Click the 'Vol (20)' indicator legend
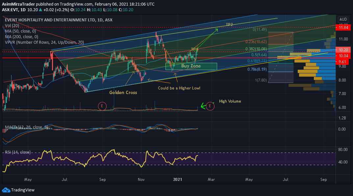This screenshot has height=196, width=353. tap(12, 25)
